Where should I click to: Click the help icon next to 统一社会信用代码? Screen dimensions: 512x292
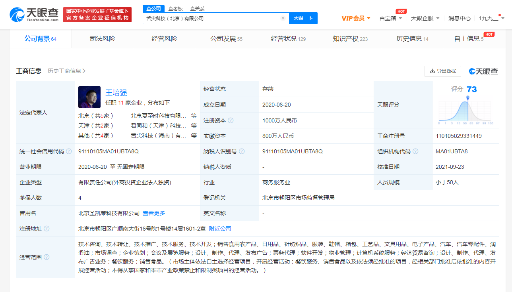[x=69, y=151]
